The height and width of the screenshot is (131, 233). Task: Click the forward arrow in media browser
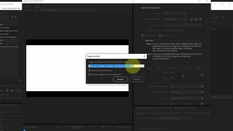click(x=15, y=17)
